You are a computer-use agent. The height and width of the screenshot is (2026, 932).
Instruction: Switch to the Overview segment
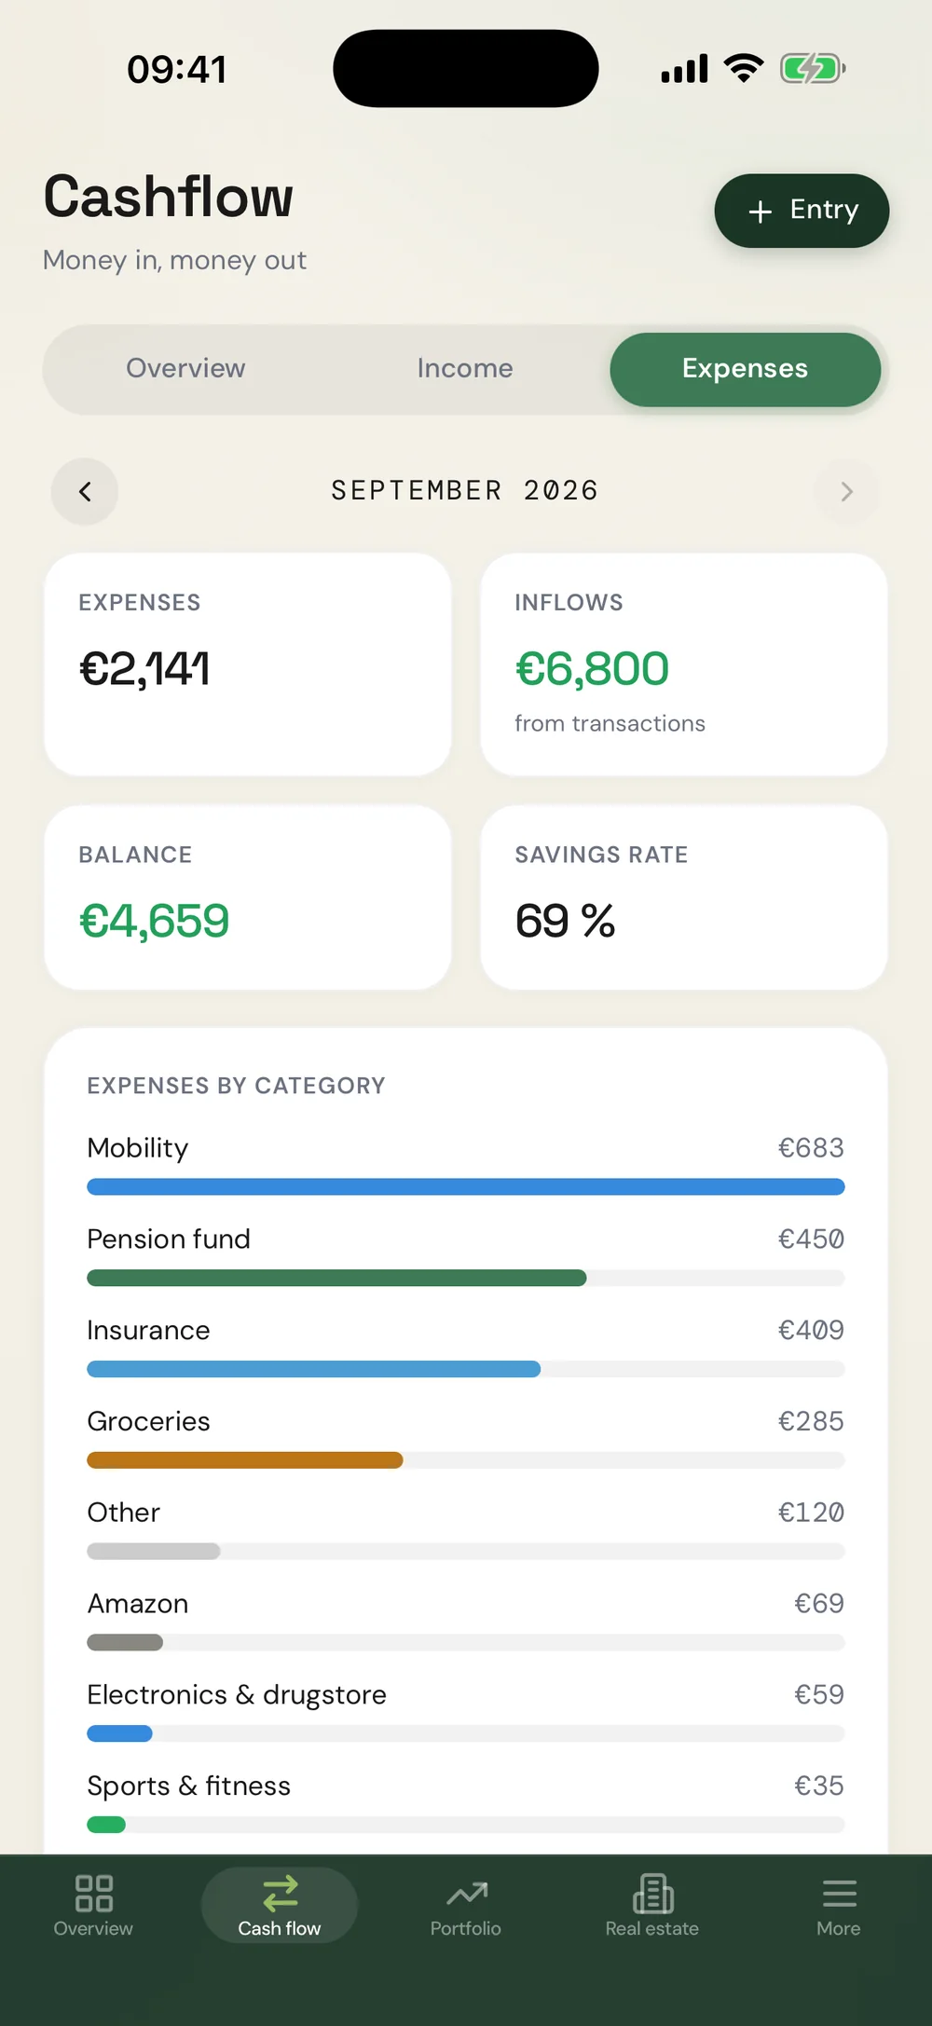pos(185,369)
